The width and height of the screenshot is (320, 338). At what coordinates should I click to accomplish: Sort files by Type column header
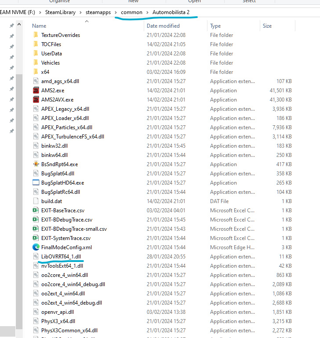(215, 26)
